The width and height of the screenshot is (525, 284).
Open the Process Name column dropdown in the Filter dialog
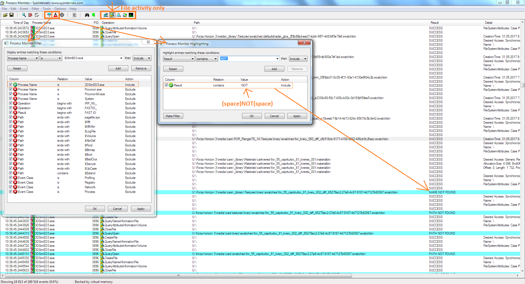[x=37, y=58]
